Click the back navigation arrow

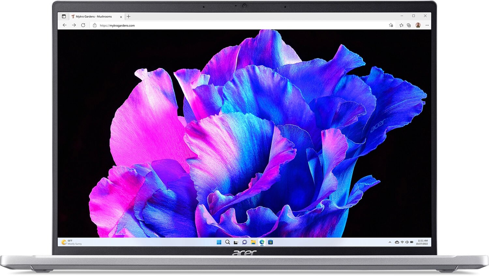pos(64,25)
